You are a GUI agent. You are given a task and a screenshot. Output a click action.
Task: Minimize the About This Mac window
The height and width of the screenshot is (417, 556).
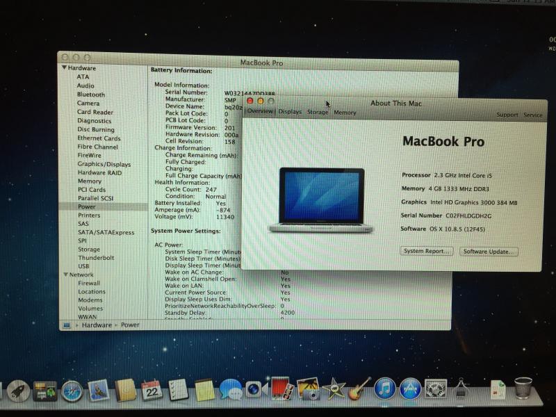coord(260,101)
